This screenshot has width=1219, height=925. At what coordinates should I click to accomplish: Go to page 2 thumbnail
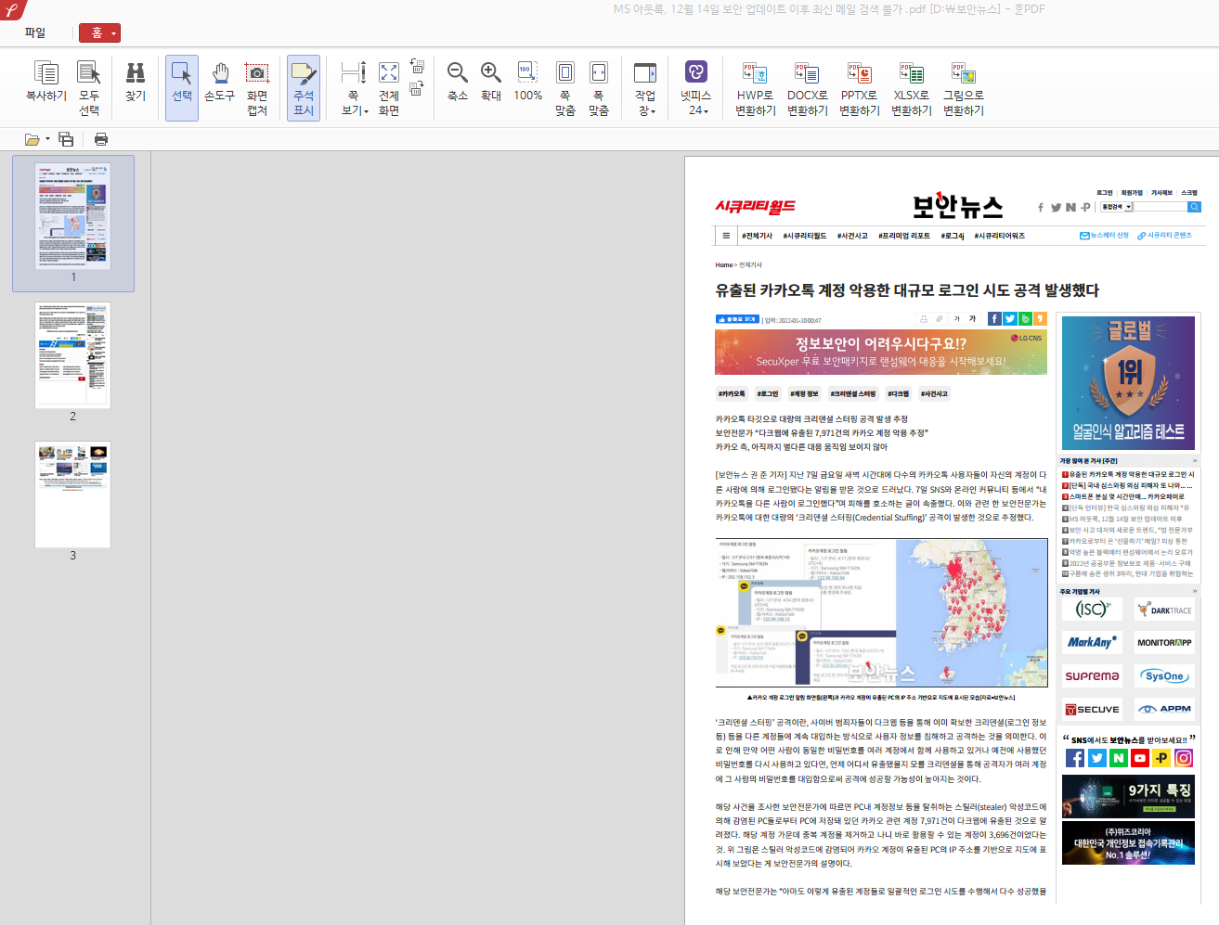[72, 355]
